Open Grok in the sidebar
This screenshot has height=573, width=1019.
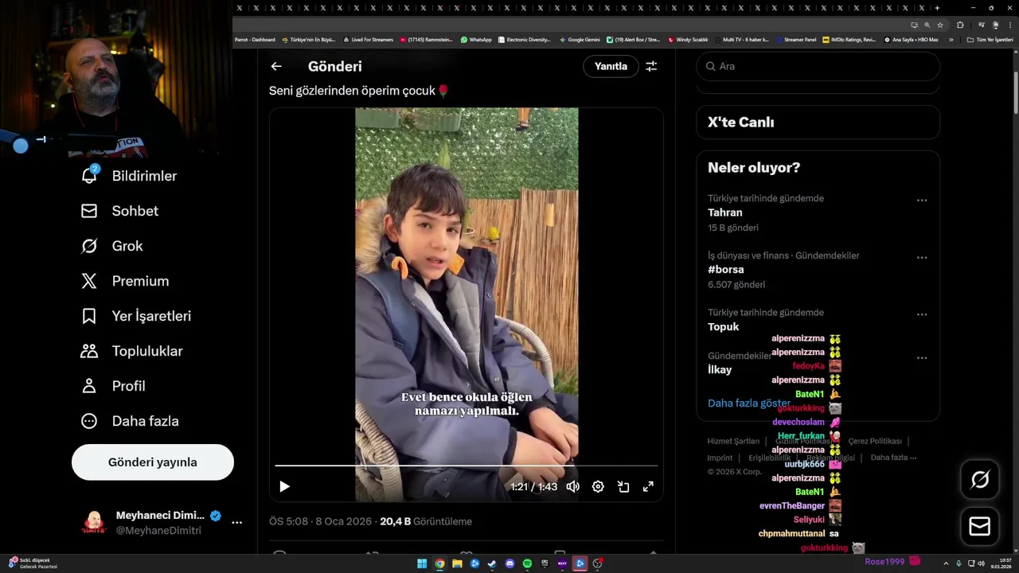112,246
